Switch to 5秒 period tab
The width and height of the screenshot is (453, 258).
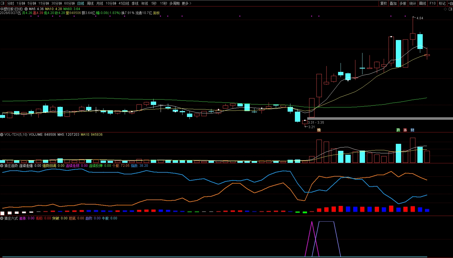[x=154, y=3]
